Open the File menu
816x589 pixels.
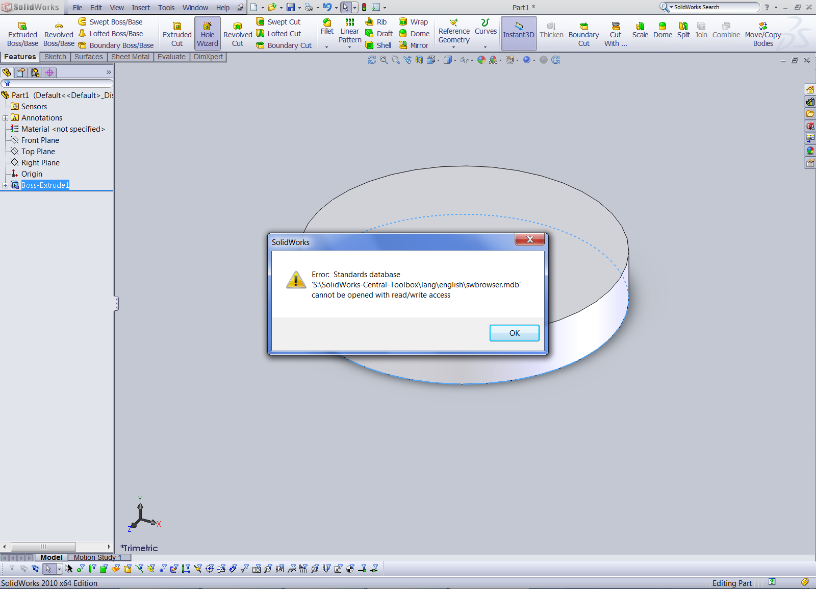pos(78,8)
